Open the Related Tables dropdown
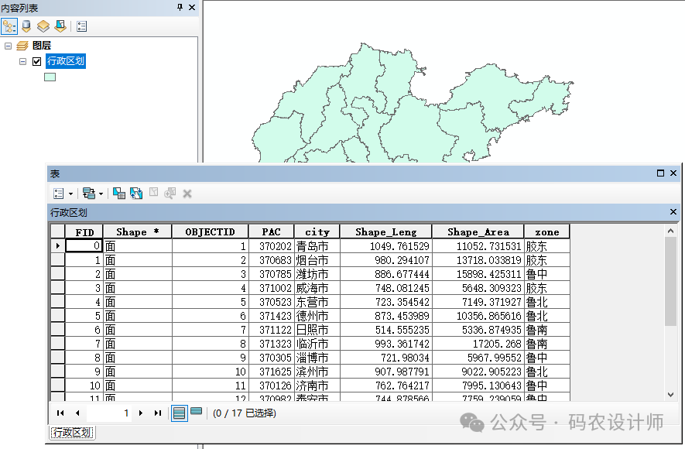 pos(92,193)
